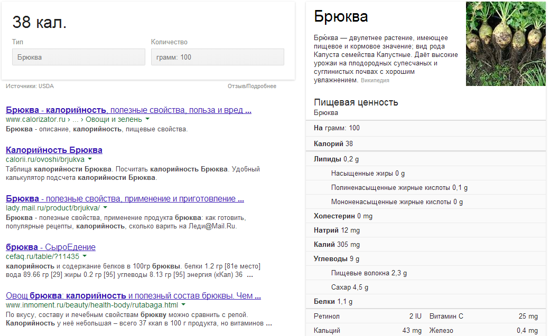This screenshot has width=550, height=336.
Task: Open the calorizator.ru Брюква калорийность result
Action: pos(128,110)
